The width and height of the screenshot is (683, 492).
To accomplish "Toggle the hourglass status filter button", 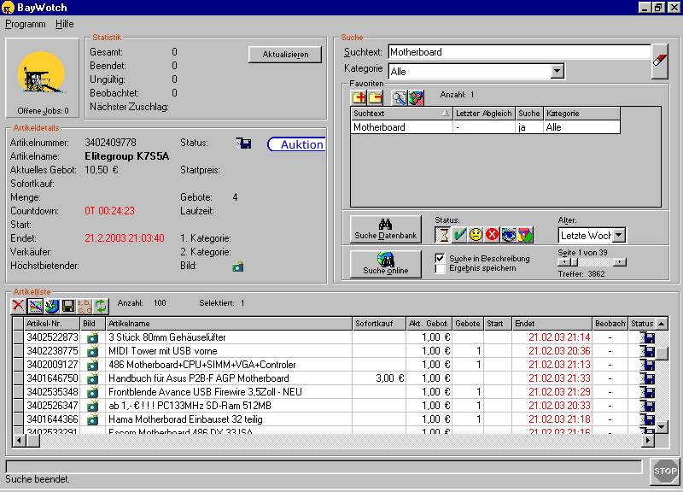I will coord(443,234).
